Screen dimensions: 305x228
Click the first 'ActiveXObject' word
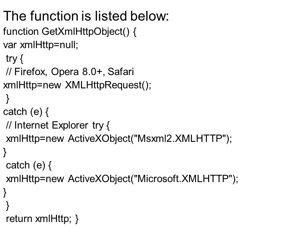(99, 139)
